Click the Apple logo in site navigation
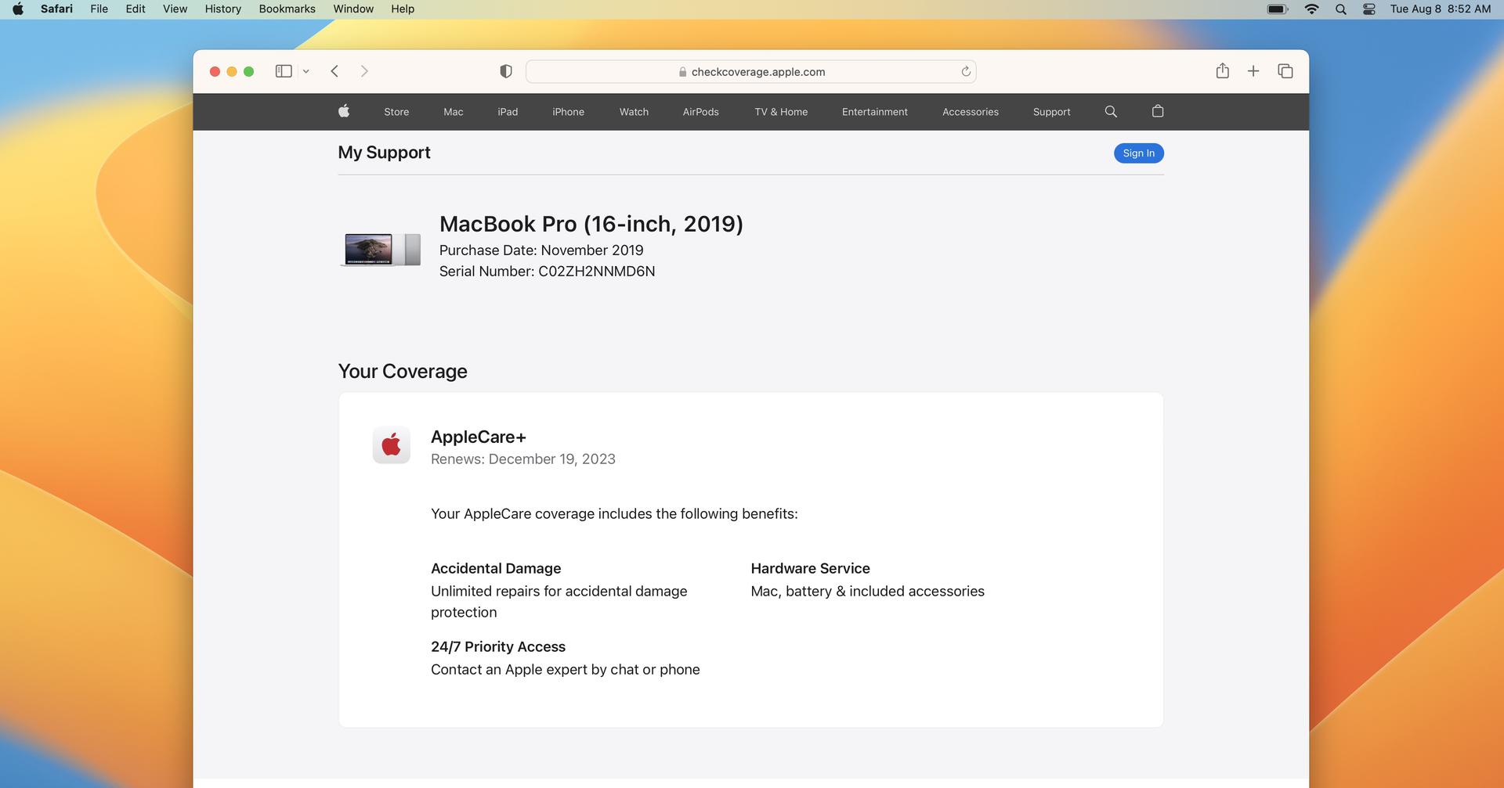 pyautogui.click(x=344, y=111)
